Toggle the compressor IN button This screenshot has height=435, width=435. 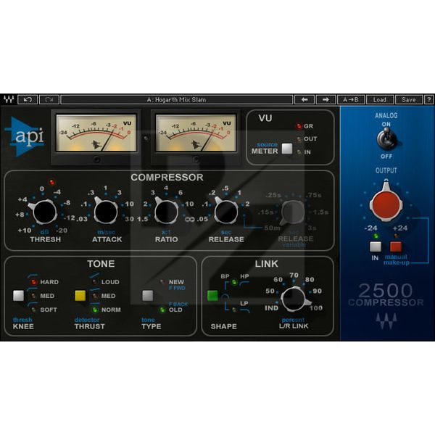[x=376, y=246]
